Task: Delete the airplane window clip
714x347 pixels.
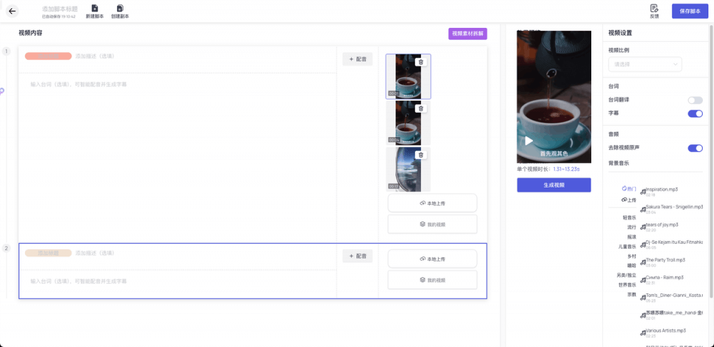Action: [420, 155]
